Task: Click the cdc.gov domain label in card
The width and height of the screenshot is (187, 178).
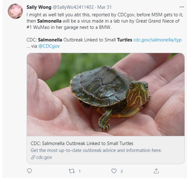Action: tap(44, 157)
